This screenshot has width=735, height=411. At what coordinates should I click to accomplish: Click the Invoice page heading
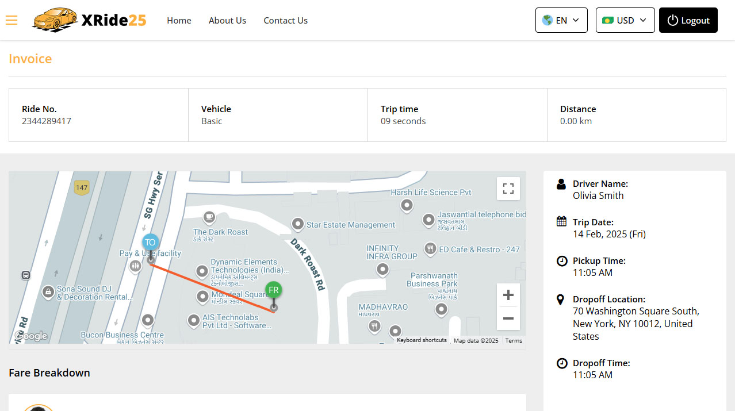[x=30, y=59]
